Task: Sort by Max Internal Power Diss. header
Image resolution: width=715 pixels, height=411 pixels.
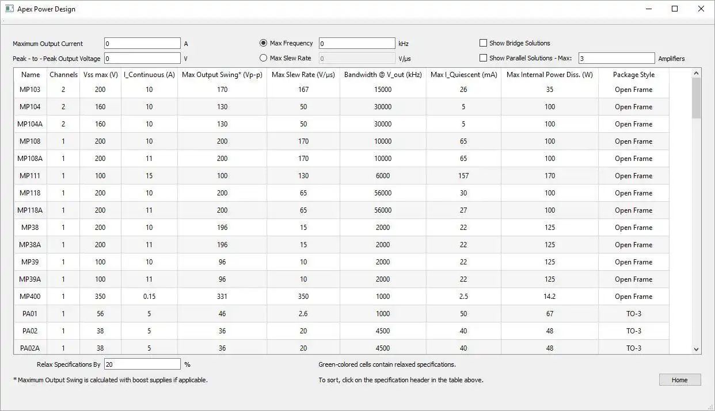Action: coord(550,75)
